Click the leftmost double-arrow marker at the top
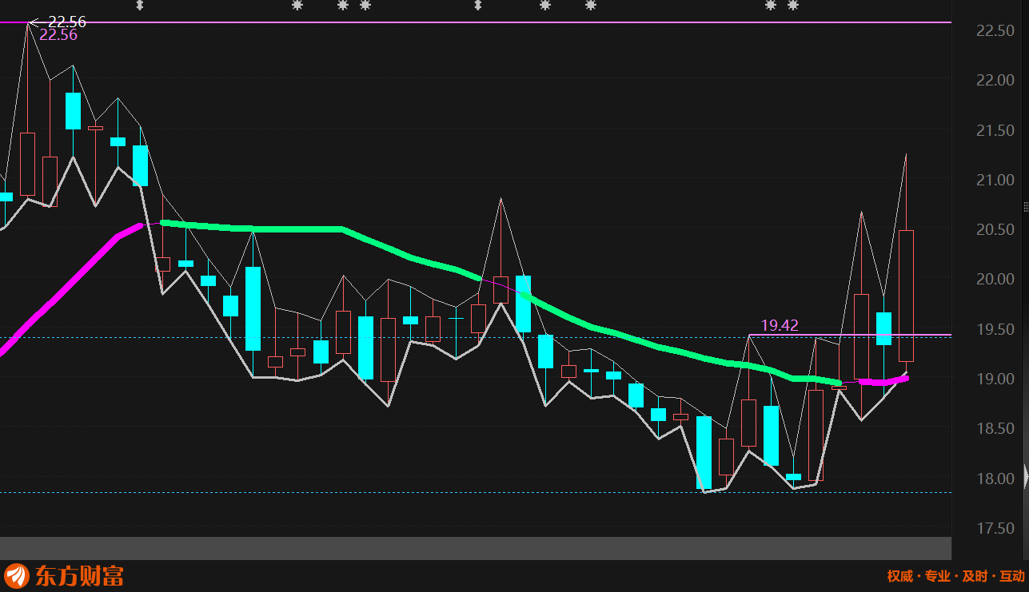This screenshot has height=592, width=1029. tap(140, 6)
